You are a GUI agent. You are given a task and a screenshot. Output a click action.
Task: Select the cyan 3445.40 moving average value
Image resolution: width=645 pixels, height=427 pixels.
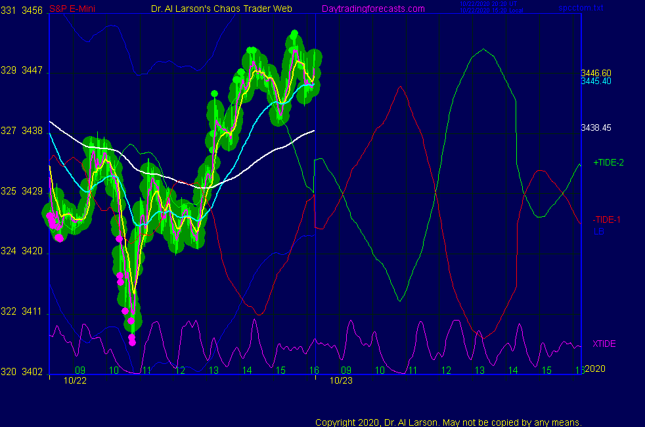596,81
